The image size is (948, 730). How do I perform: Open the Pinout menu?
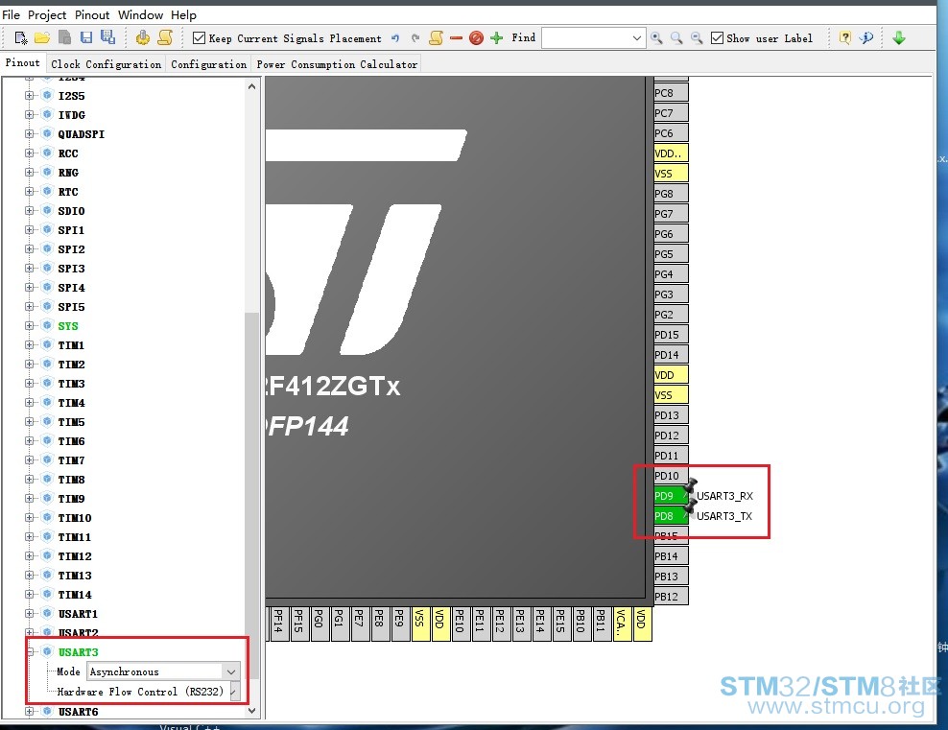click(92, 14)
